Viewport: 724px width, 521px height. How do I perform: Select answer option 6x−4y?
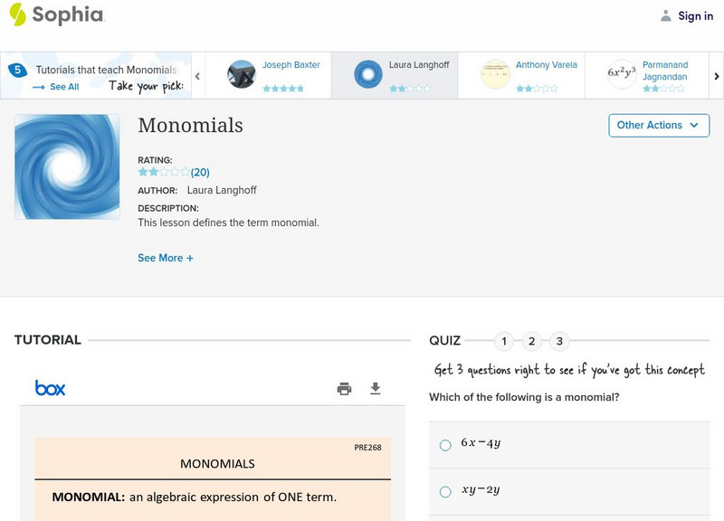[x=443, y=444]
